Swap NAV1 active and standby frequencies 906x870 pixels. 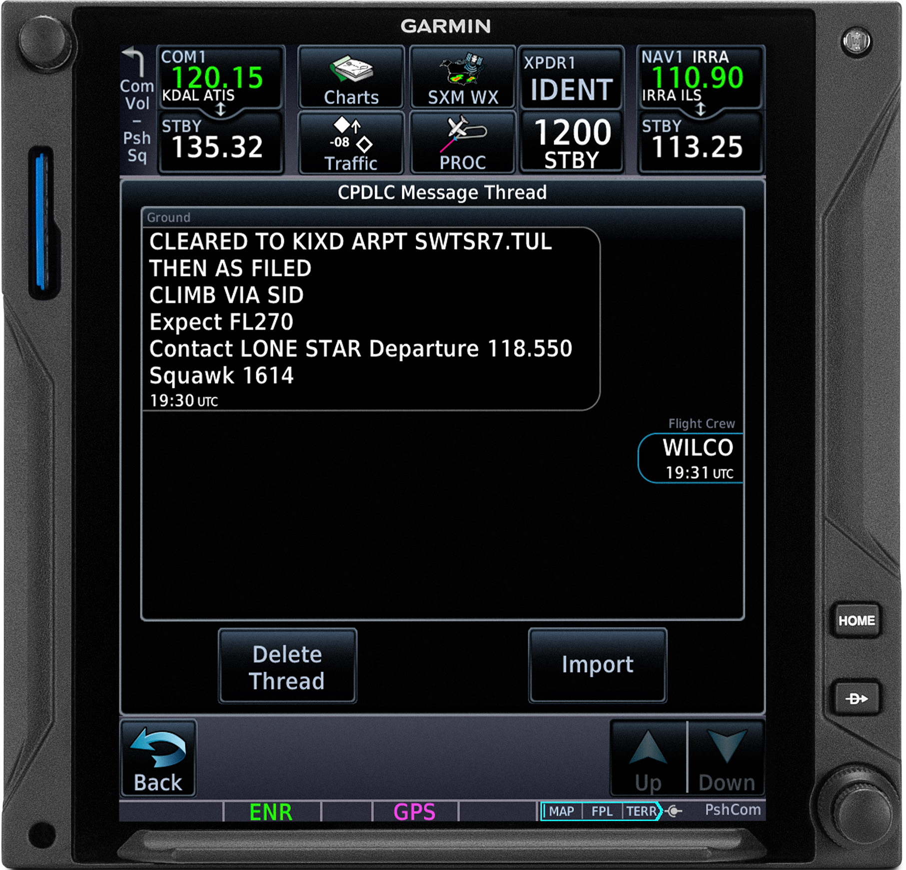tap(702, 109)
